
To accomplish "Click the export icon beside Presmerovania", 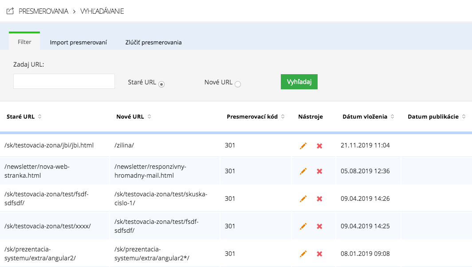I will click(x=10, y=11).
